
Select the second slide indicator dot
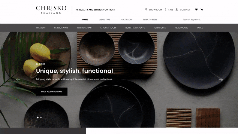[x=41, y=117]
